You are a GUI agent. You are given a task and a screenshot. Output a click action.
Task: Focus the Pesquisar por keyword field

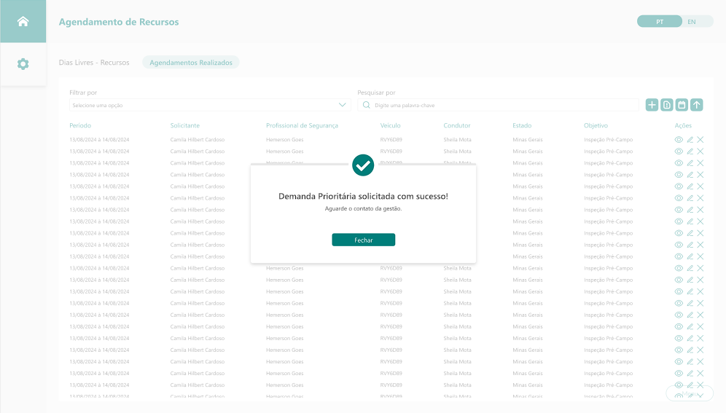click(498, 105)
